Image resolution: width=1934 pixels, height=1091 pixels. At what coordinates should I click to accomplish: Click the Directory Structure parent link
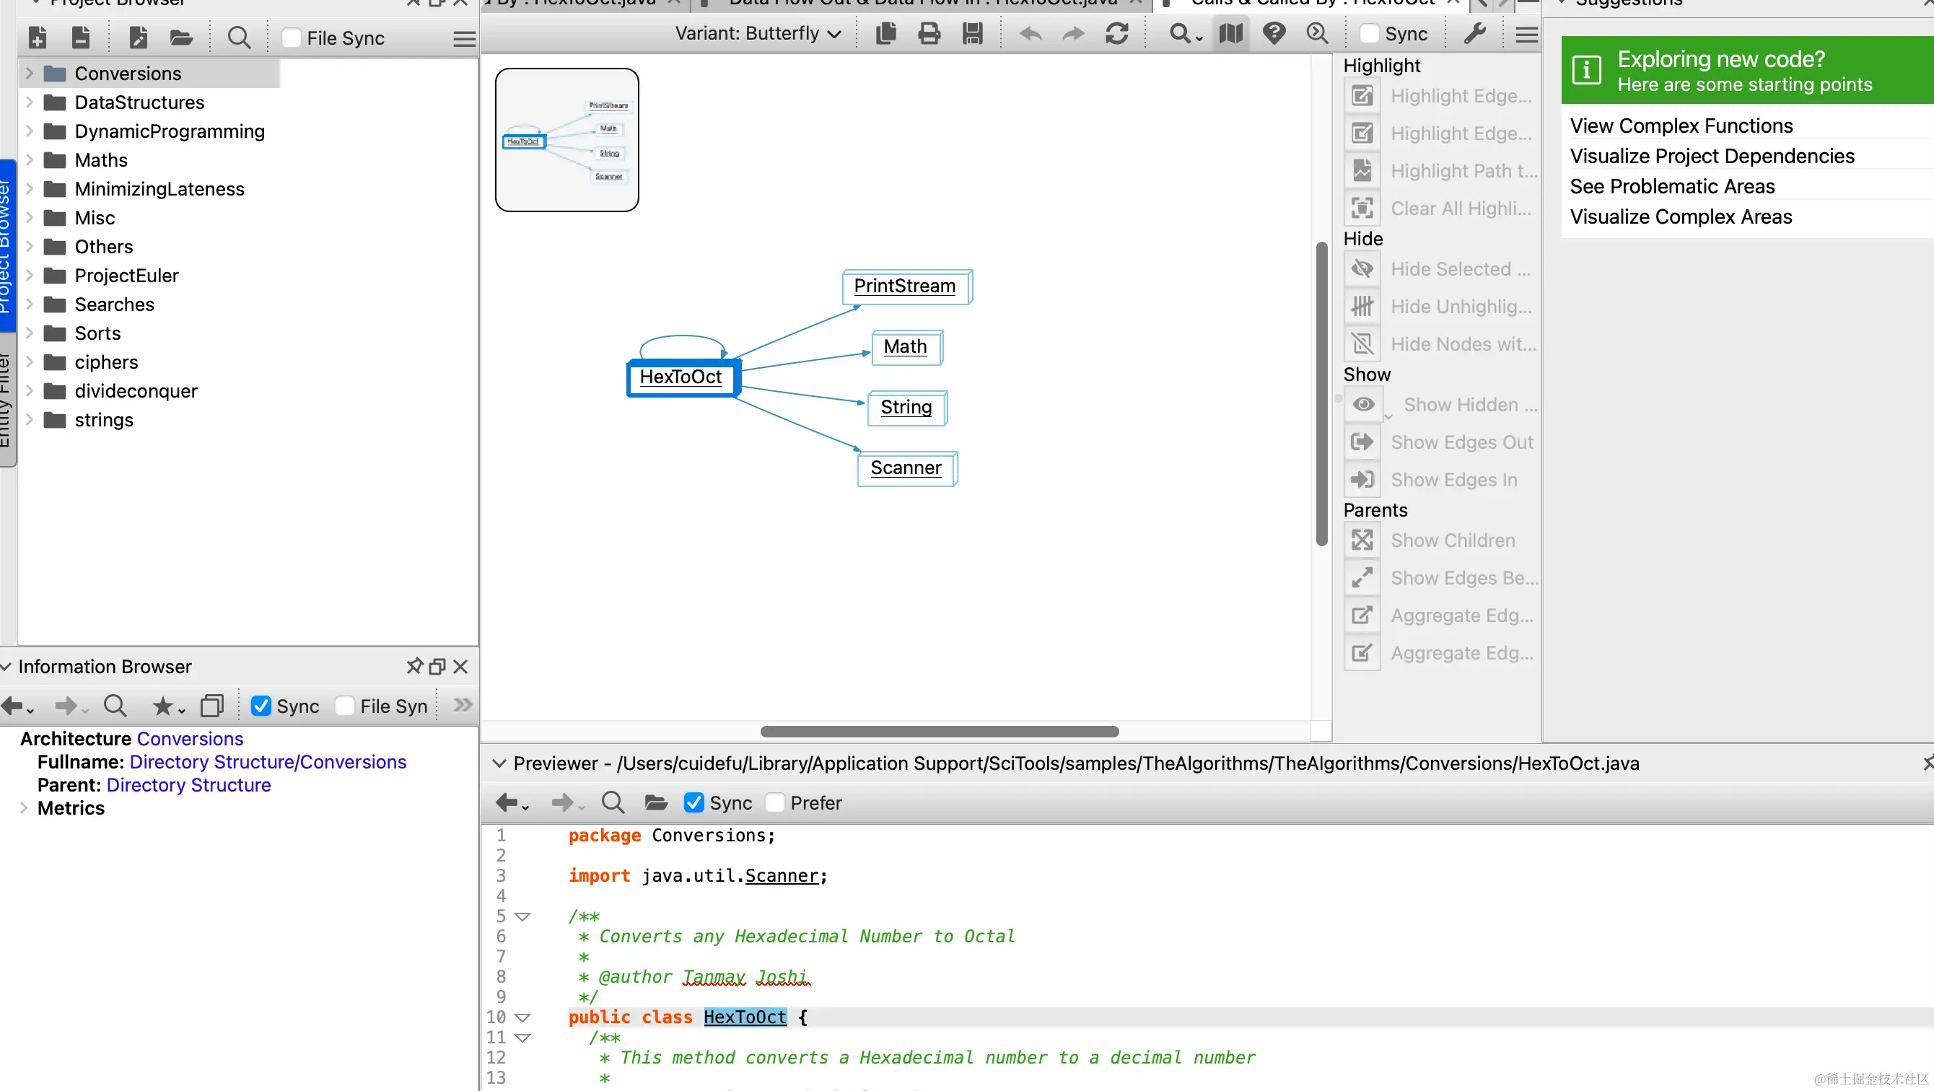tap(188, 784)
